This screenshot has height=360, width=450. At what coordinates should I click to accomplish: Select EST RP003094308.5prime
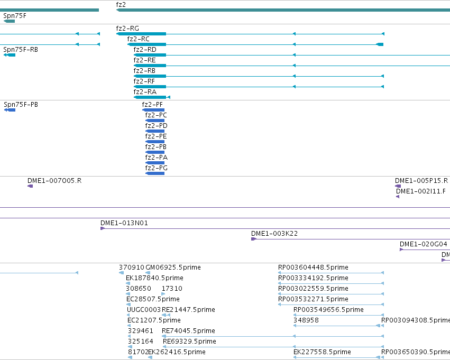pyautogui.click(x=382, y=326)
